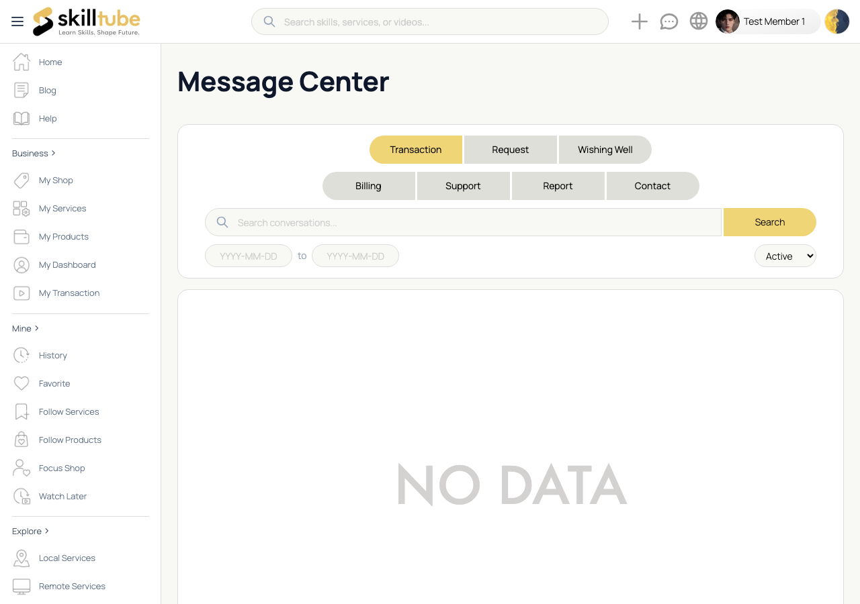Open My Services link
Viewport: 860px width, 604px height.
[x=62, y=208]
